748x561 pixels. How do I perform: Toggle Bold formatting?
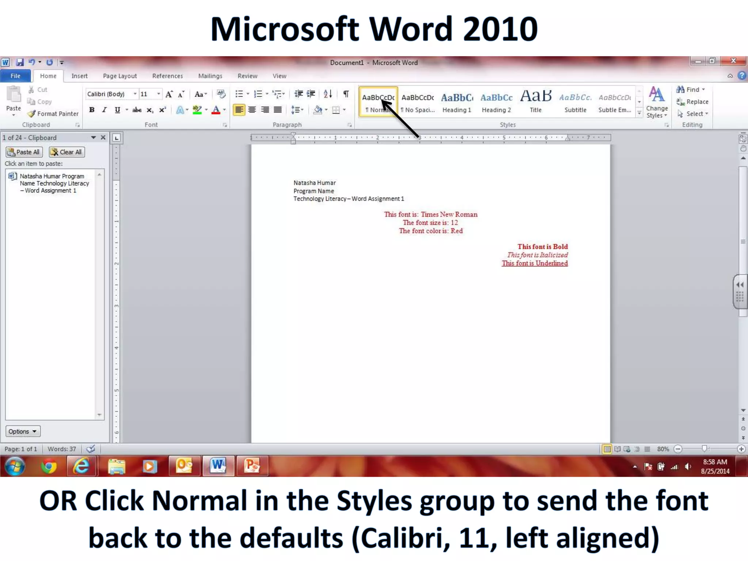tap(92, 110)
